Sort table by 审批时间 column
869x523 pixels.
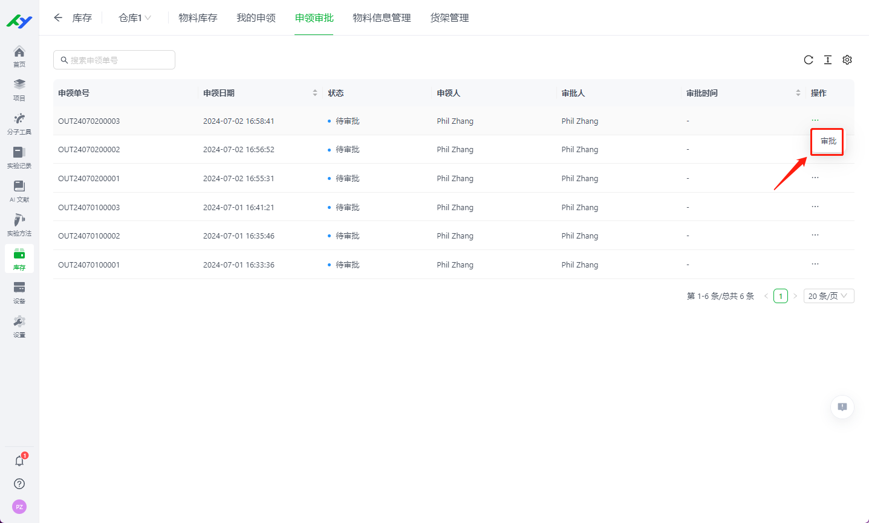tap(798, 92)
